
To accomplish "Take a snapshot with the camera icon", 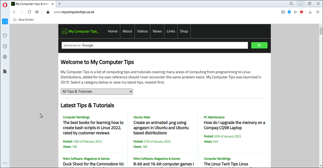I will click(283, 12).
